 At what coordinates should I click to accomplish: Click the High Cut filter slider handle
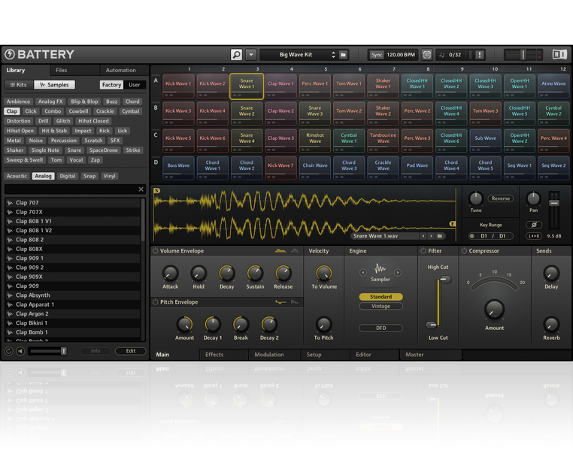click(x=444, y=280)
